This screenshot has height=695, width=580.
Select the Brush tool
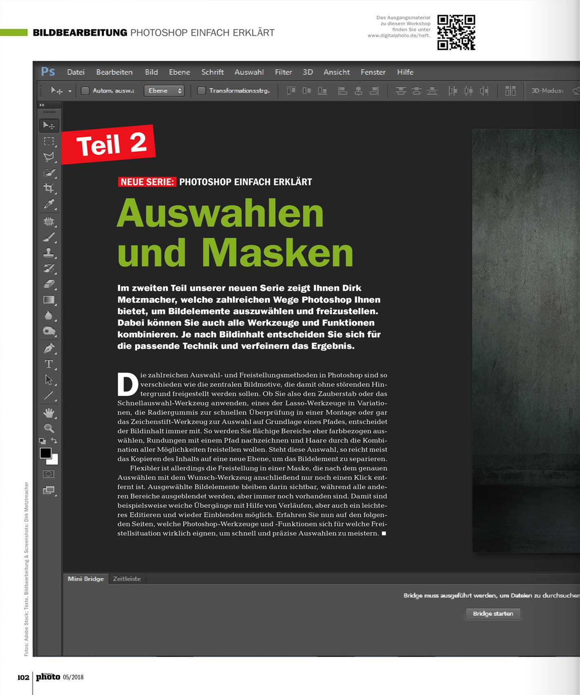pos(49,237)
